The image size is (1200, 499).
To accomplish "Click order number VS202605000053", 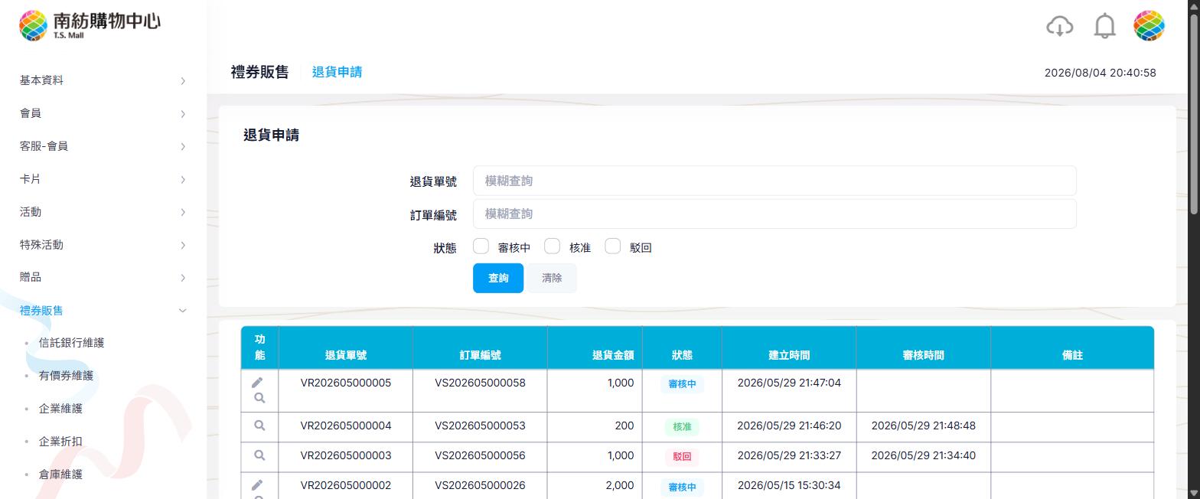I will point(480,426).
